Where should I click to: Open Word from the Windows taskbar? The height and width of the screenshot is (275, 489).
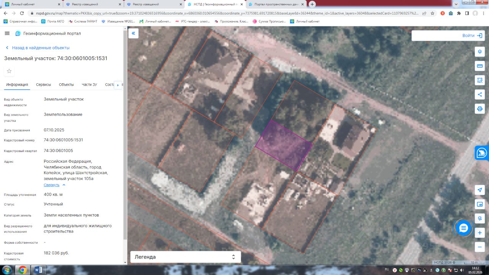pyautogui.click(x=38, y=270)
